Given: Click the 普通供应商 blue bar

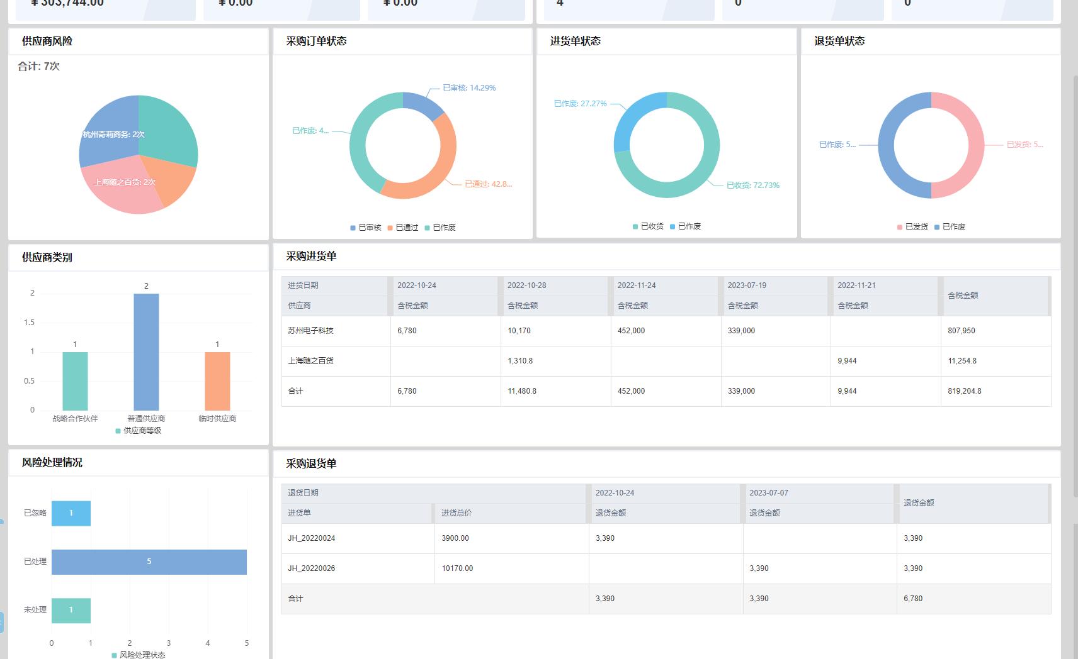Looking at the screenshot, I should click(146, 352).
